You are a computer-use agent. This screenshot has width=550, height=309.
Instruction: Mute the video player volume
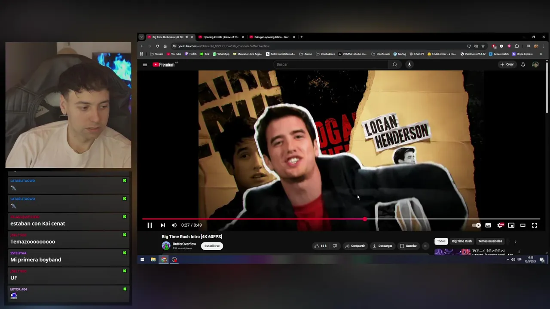coord(174,225)
